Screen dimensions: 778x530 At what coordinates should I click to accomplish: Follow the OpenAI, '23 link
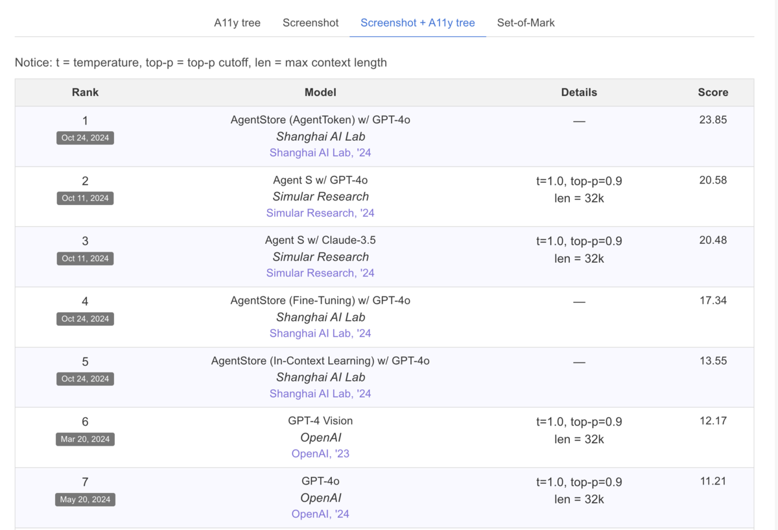click(x=320, y=454)
